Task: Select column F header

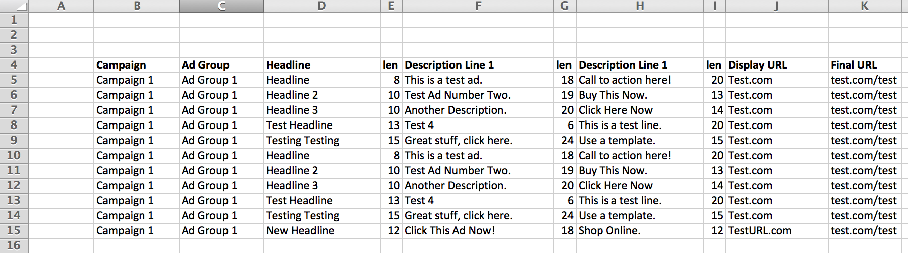Action: click(478, 6)
